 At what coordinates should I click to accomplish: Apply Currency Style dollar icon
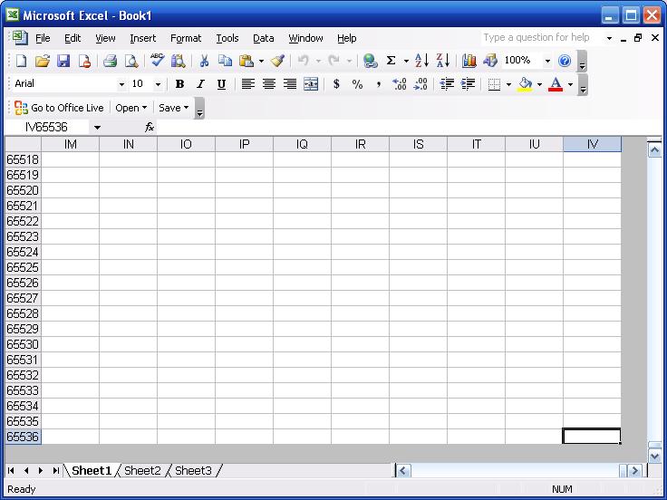coord(336,84)
